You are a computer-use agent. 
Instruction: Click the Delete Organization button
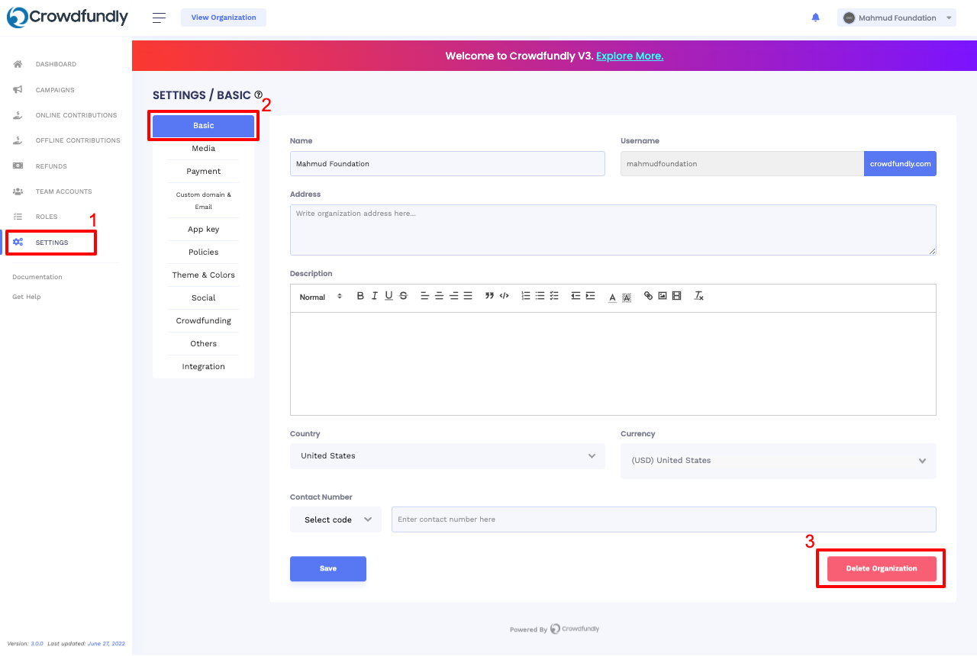pyautogui.click(x=882, y=569)
